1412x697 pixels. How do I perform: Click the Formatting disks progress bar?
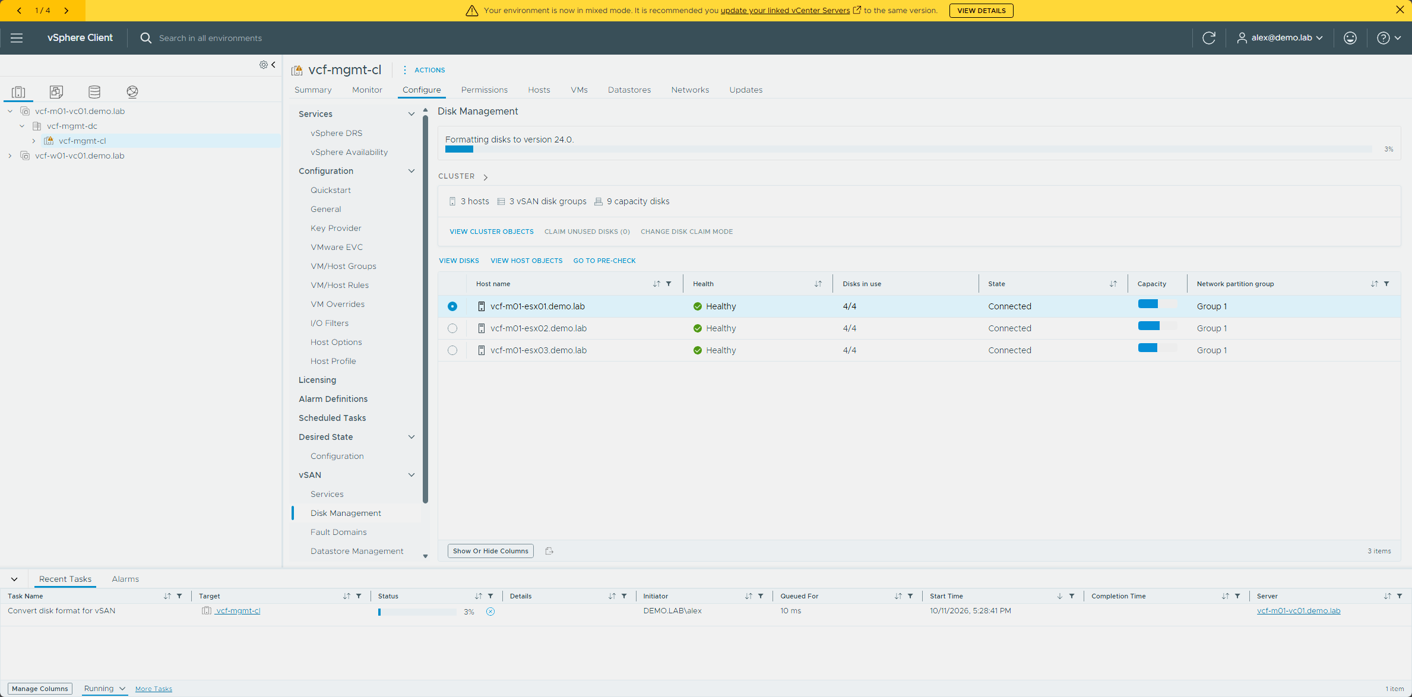908,149
